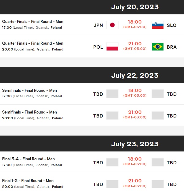Image resolution: width=184 pixels, height=194 pixels.
Task: Open Quarter Finals match at 17:00 local time
Action: pyautogui.click(x=33, y=22)
